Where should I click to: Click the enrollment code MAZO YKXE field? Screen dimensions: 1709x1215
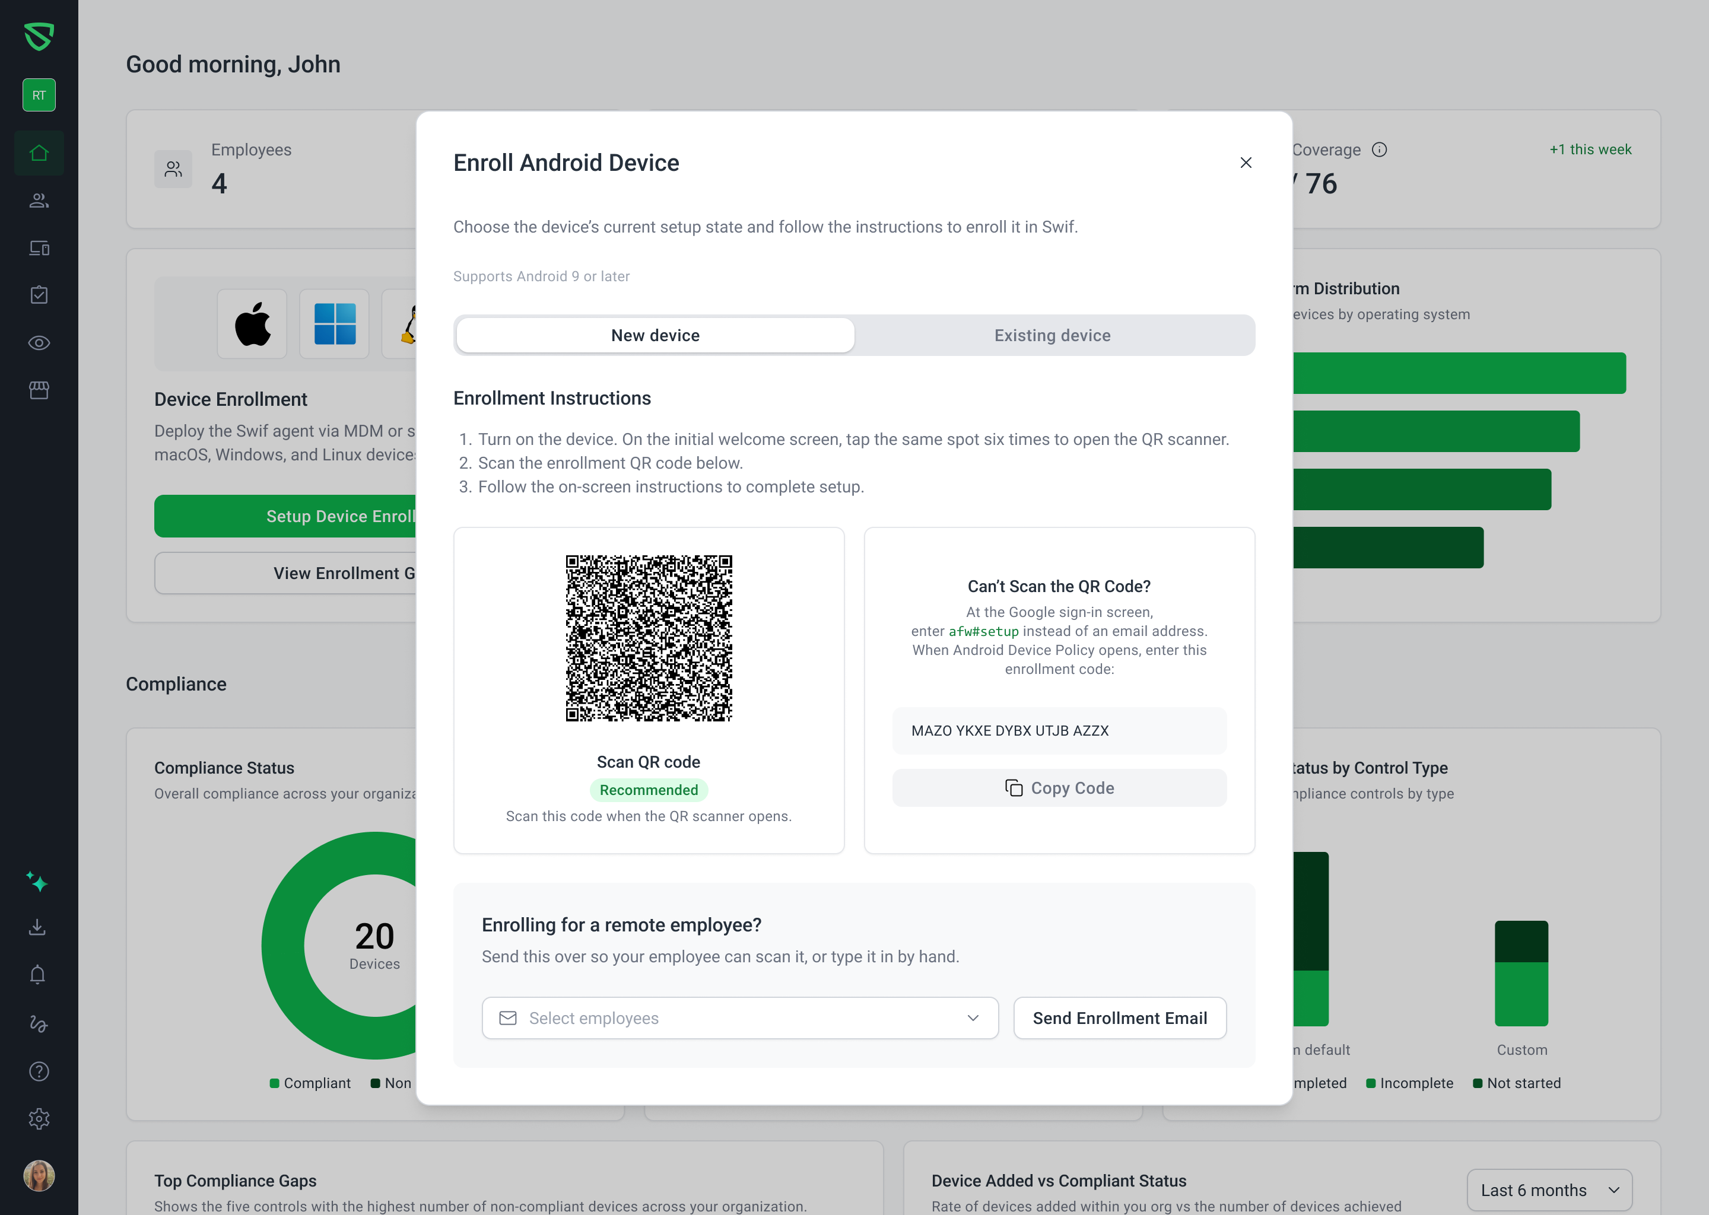pos(1059,731)
